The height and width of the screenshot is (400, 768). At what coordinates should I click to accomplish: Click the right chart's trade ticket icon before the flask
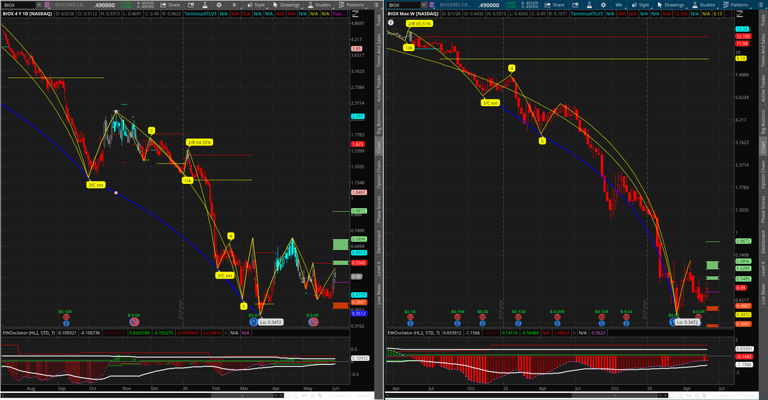click(x=575, y=5)
